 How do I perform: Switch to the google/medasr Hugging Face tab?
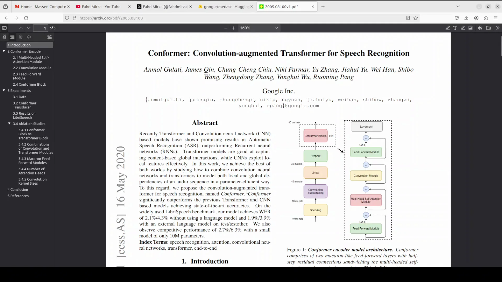coord(226,7)
